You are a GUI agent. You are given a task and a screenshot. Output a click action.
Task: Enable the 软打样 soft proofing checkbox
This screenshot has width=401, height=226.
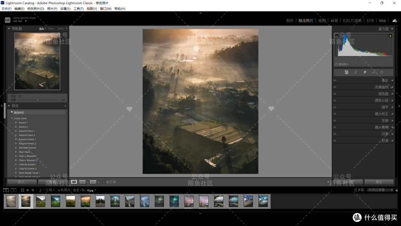[x=104, y=182]
